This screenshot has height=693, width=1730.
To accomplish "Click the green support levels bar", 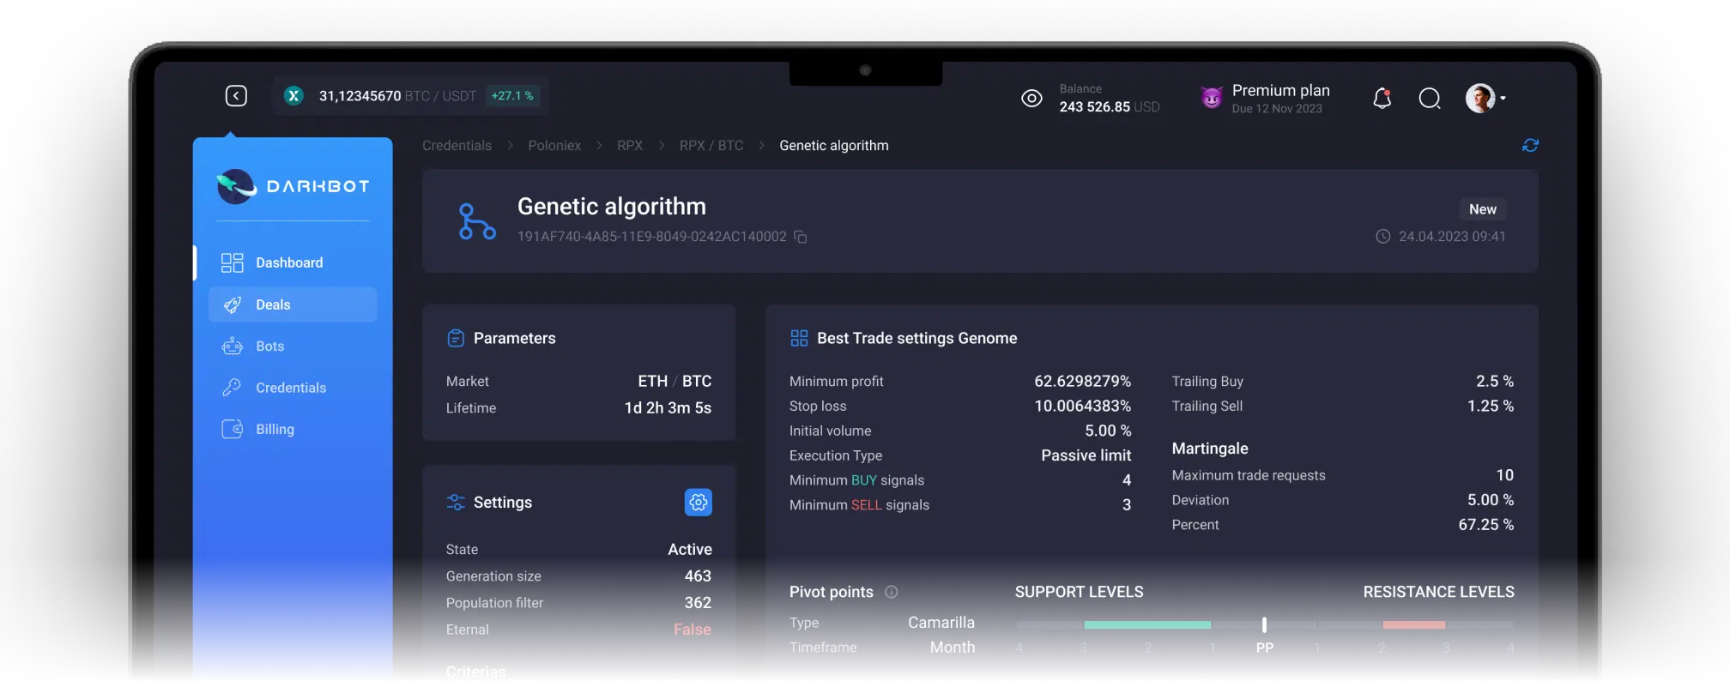I will [x=1147, y=624].
